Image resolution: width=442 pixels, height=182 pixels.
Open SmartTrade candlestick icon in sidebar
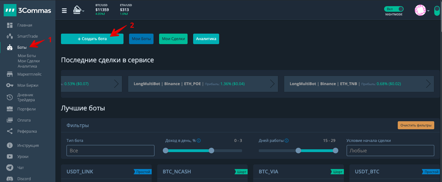pos(10,36)
